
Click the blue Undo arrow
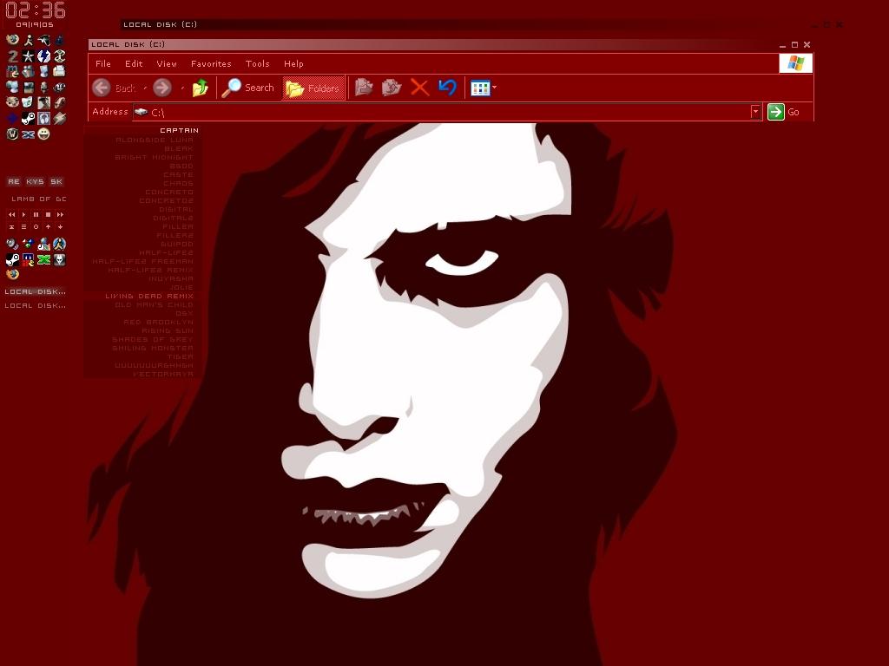coord(447,88)
